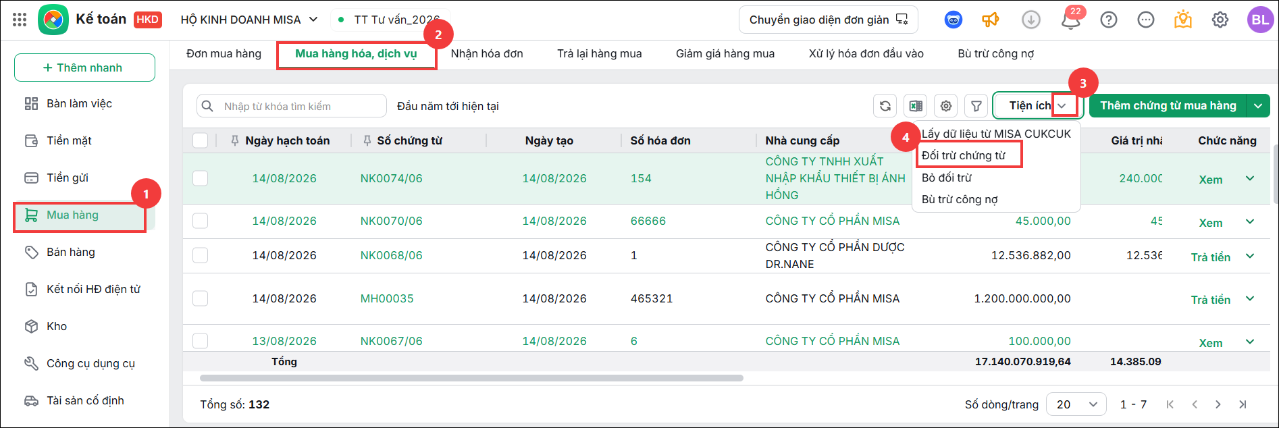Click the orange lightbulb tips icon
Image resolution: width=1279 pixels, height=428 pixels.
tap(1183, 20)
